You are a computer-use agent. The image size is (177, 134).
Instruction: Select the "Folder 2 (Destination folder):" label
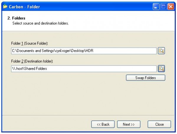click(x=34, y=61)
